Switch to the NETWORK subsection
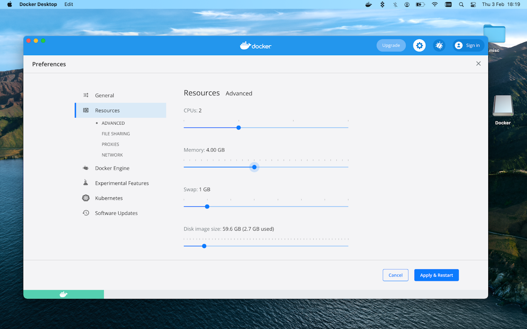The height and width of the screenshot is (329, 527). coord(112,155)
